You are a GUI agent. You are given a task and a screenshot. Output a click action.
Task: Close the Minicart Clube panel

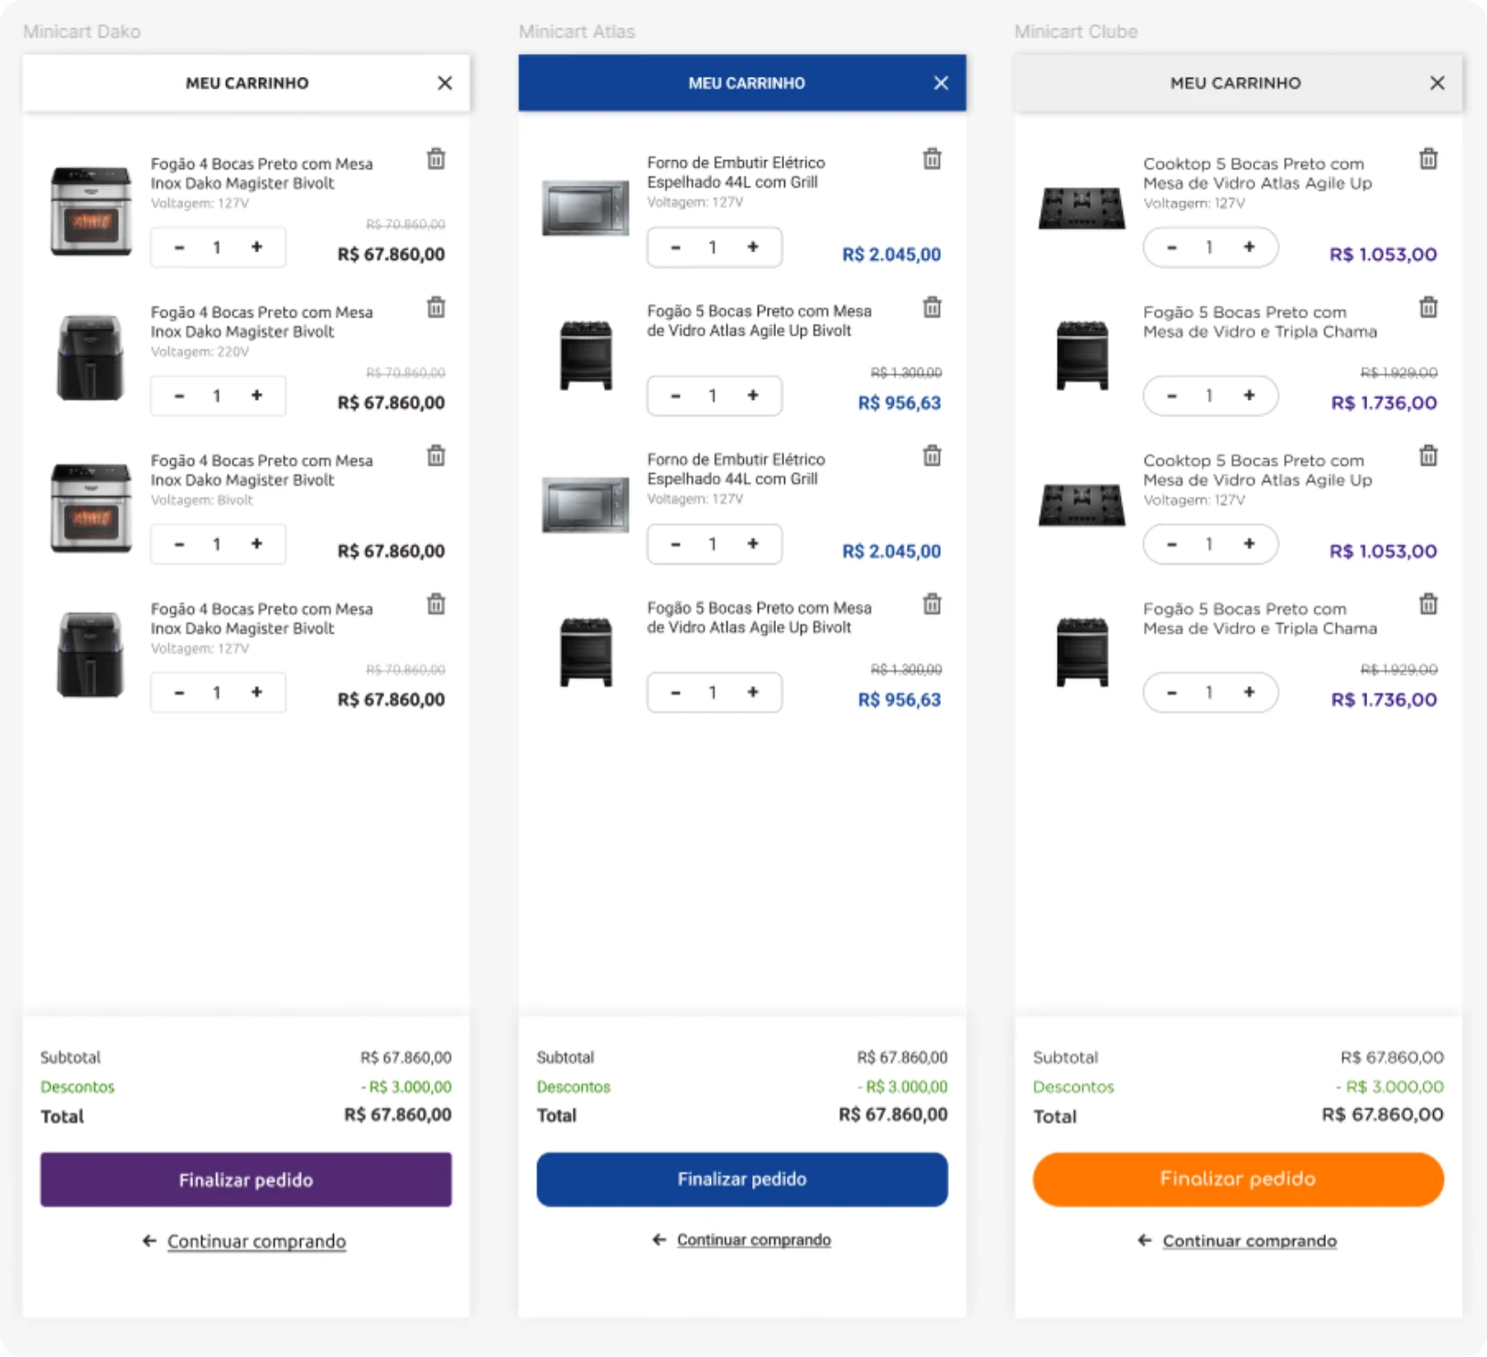coord(1438,83)
